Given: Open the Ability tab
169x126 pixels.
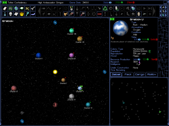Looking at the screenshot, I should [151, 74].
